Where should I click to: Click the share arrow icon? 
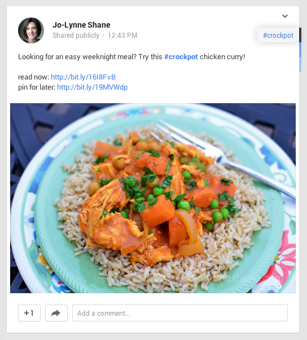(x=56, y=313)
